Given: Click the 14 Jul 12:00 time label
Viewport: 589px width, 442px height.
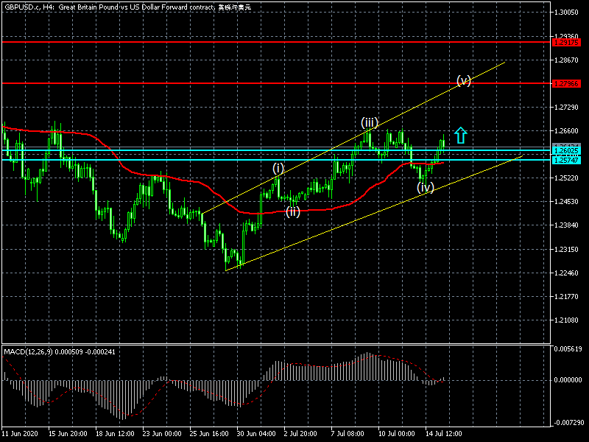Looking at the screenshot, I should (444, 433).
